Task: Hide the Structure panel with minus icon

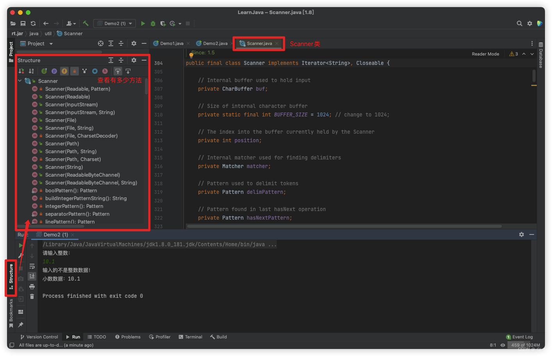Action: coord(144,60)
